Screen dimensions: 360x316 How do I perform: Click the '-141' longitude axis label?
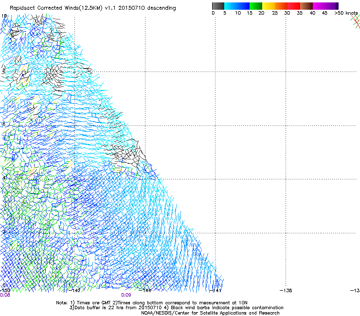click(x=215, y=291)
